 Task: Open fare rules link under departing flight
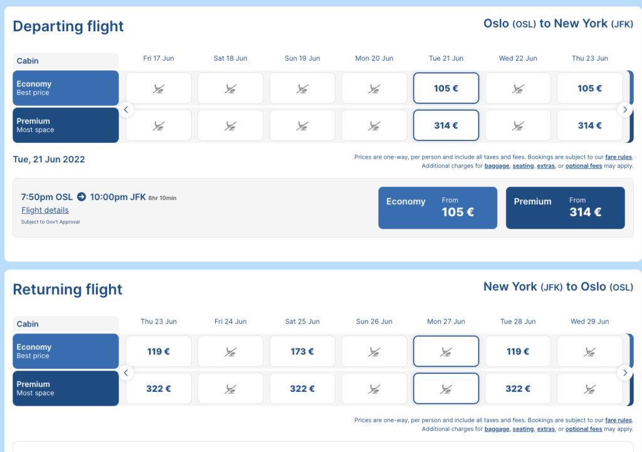click(618, 157)
